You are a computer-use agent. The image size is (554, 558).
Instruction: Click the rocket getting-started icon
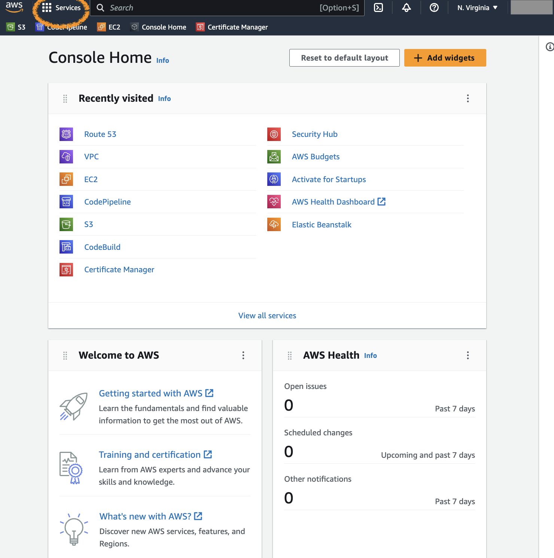(74, 407)
